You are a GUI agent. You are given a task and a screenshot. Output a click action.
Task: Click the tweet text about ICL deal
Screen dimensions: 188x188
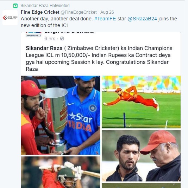point(99,22)
